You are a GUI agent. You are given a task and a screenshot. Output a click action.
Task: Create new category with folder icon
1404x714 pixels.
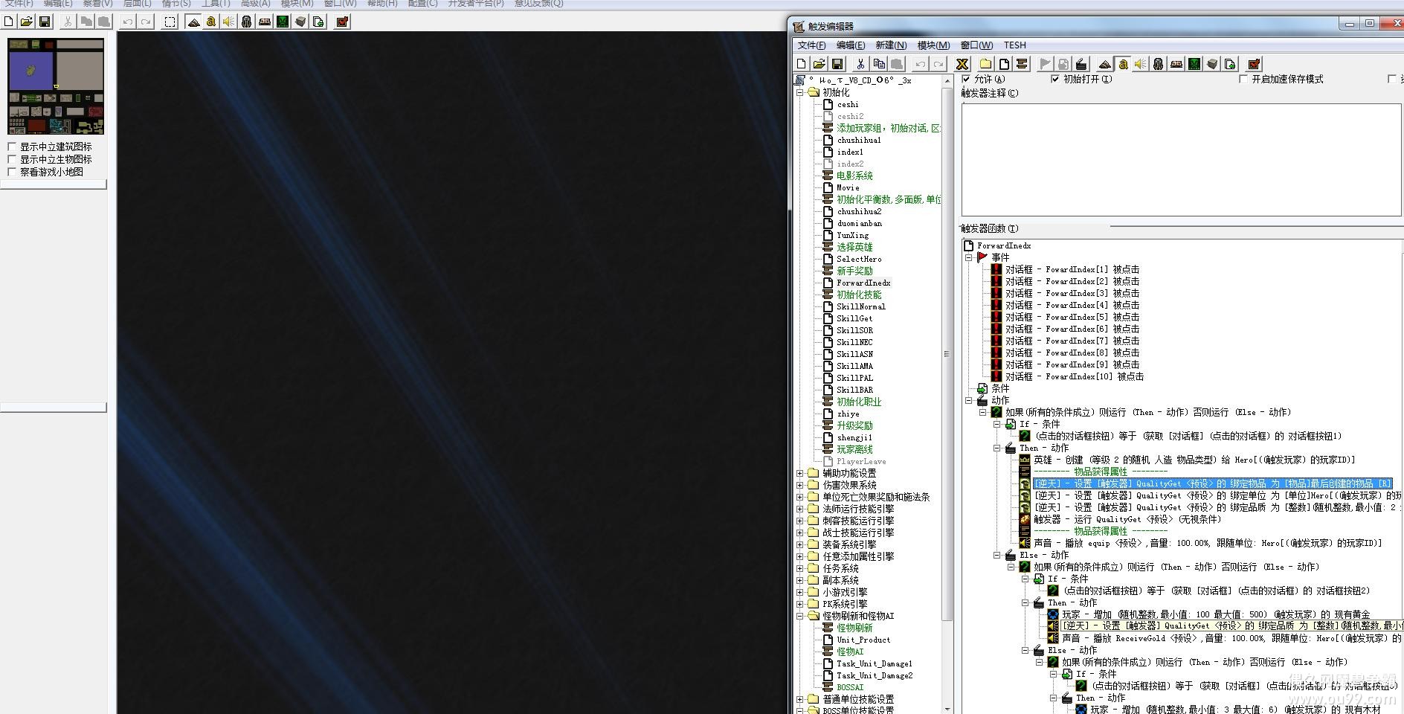click(x=986, y=64)
